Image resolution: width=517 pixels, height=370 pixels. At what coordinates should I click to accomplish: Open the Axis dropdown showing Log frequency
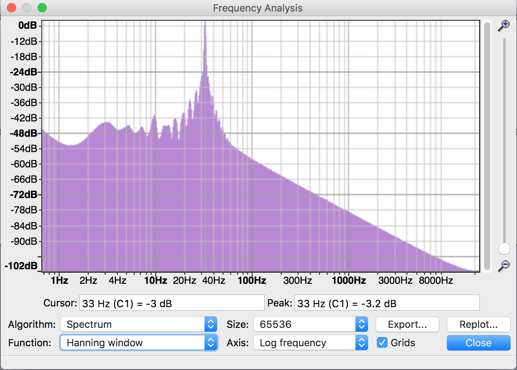(x=311, y=343)
